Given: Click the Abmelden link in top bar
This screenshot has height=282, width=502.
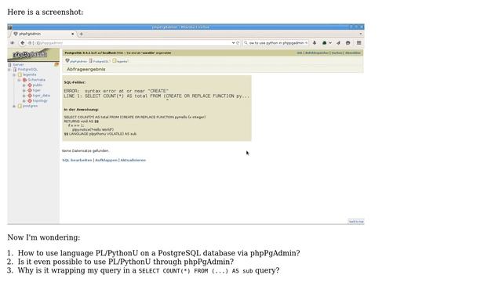Looking at the screenshot, I should tap(353, 52).
